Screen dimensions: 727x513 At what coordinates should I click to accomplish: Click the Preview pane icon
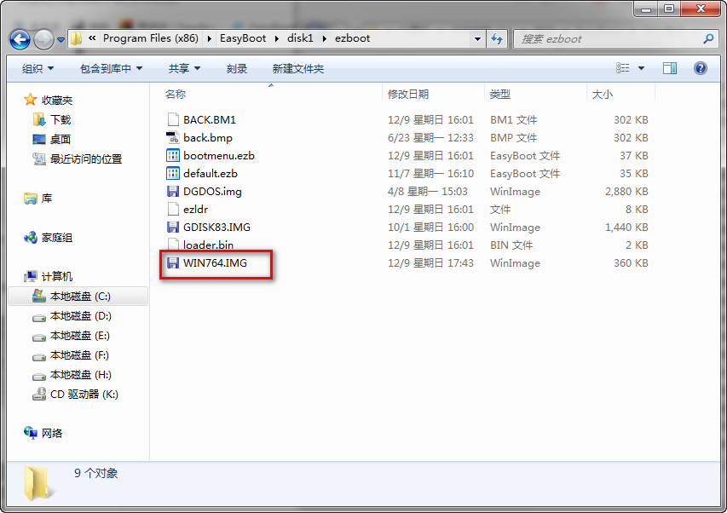[670, 68]
